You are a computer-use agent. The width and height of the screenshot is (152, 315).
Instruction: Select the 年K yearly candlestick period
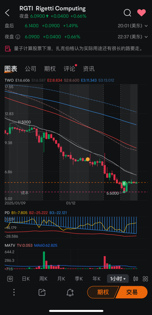coord(96,279)
